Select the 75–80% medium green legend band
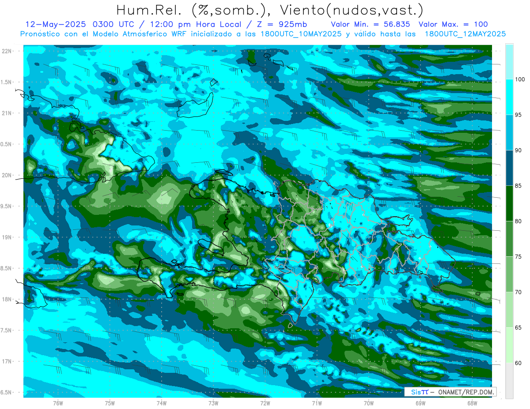 coord(509,239)
